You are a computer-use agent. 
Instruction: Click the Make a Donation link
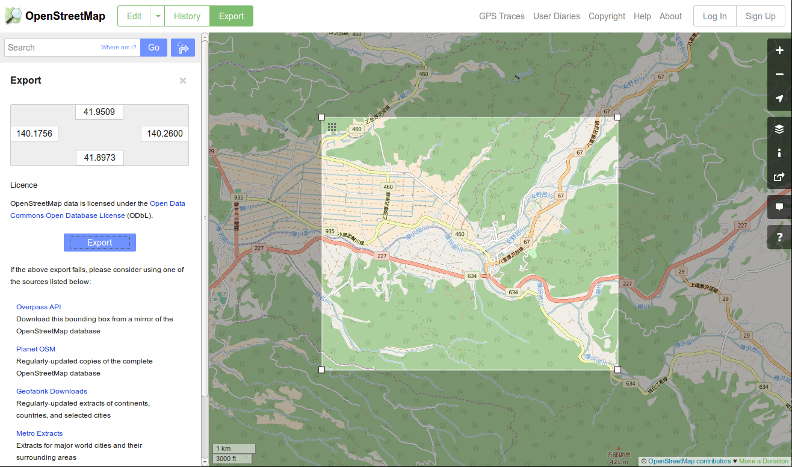(x=764, y=462)
